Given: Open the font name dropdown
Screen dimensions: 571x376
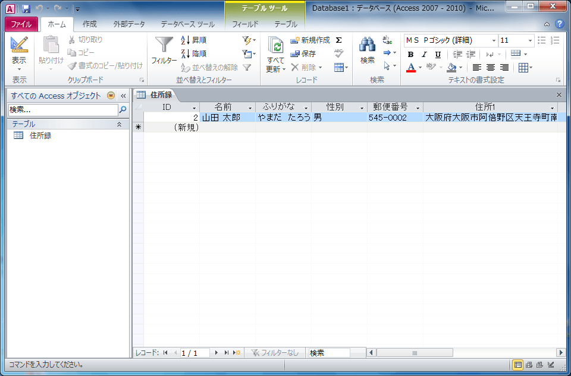Looking at the screenshot, I should pos(494,41).
